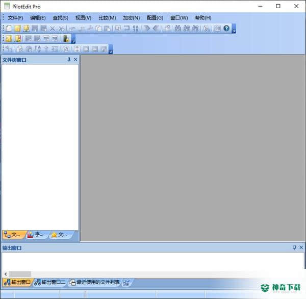This screenshot has height=299, width=306.
Task: Click the sort A-Z icon in third toolbar
Action: coord(38,49)
